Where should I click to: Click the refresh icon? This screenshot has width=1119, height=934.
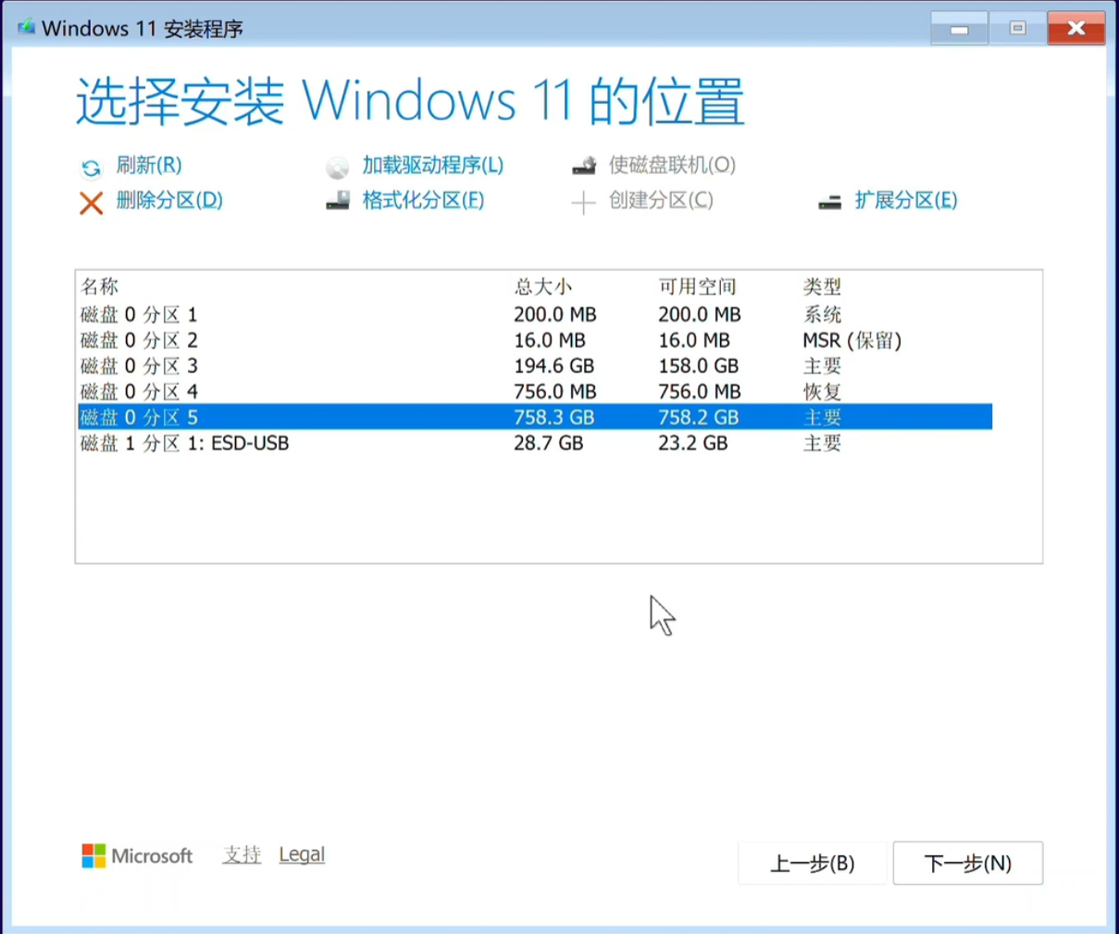[91, 168]
